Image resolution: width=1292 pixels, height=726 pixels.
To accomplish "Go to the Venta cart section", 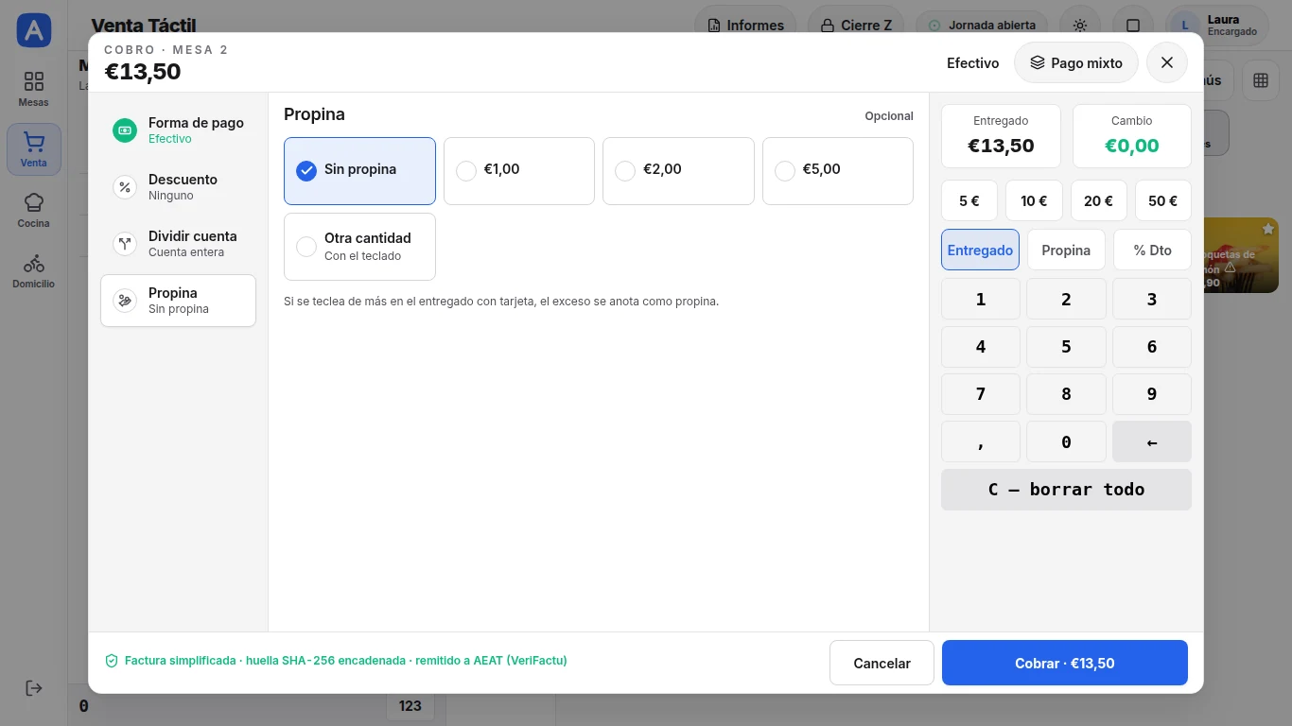I will click(x=33, y=149).
